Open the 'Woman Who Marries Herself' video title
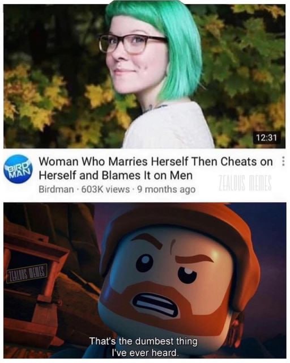The width and height of the screenshot is (290, 363). 156,168
